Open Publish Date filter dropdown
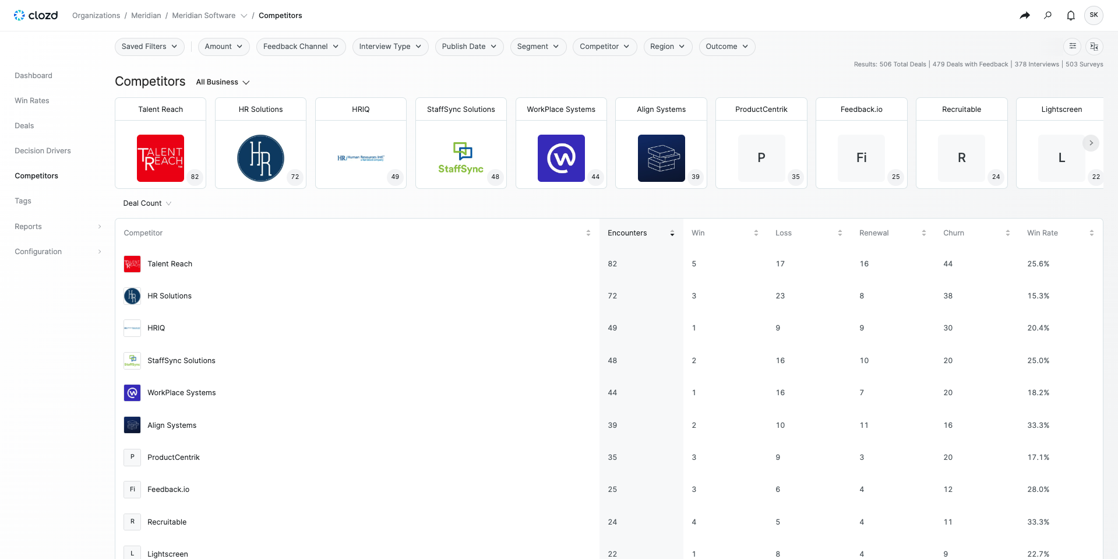Viewport: 1118px width, 559px height. pos(470,47)
